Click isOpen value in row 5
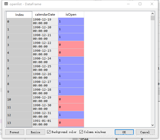The height and width of the screenshot is (140, 160). pos(71,60)
